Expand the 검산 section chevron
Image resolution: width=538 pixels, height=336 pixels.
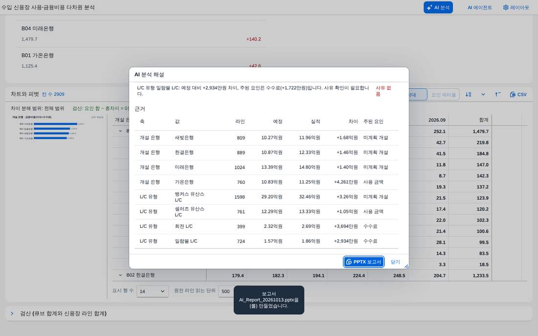point(12,314)
